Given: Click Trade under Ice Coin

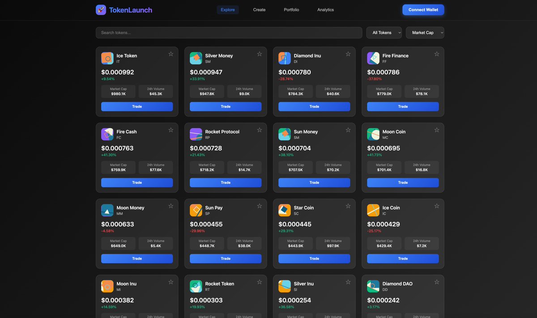Looking at the screenshot, I should (403, 259).
